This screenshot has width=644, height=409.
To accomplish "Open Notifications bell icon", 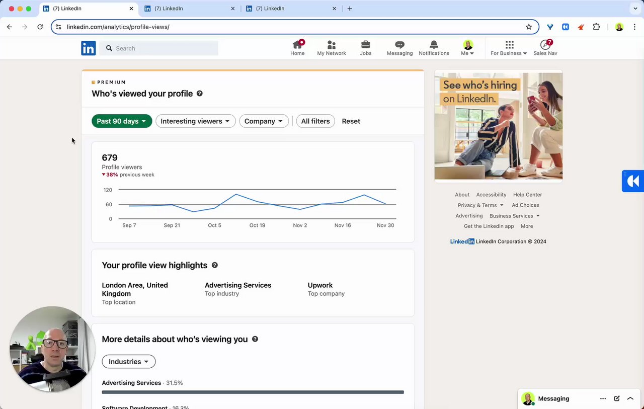I will pos(434,48).
